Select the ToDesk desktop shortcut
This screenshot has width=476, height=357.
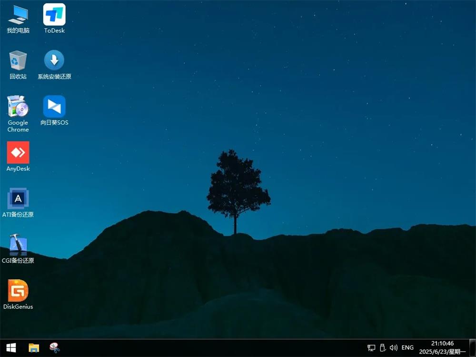54,15
